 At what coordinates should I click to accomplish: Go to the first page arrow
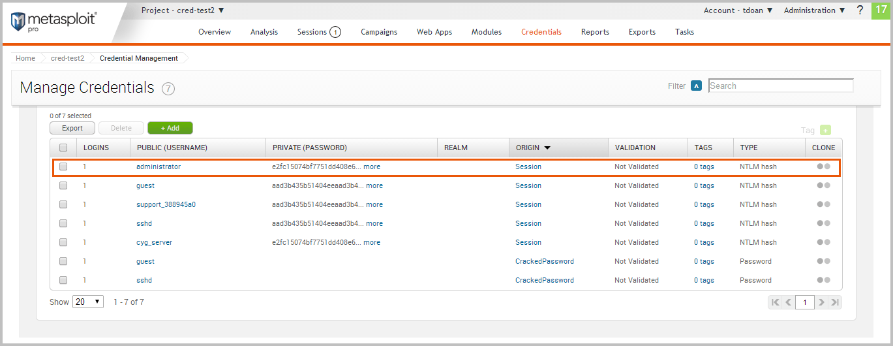pyautogui.click(x=775, y=302)
